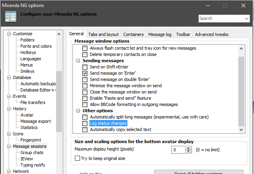Open Fingerprint under Icons

click(x=31, y=140)
